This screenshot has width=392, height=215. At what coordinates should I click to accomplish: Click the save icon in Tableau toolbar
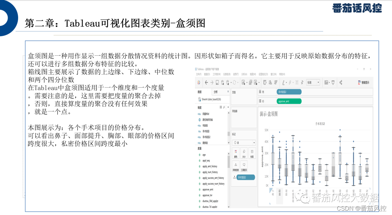coord(217,82)
